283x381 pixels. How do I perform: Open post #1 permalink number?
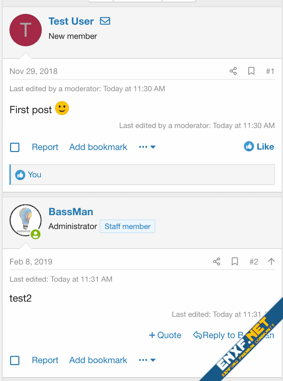coord(270,71)
